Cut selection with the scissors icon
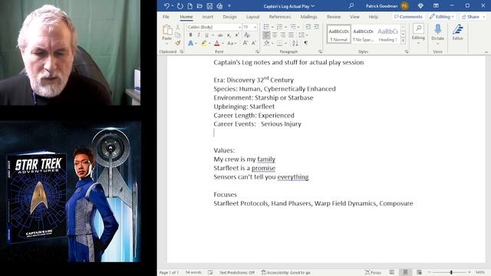491x276 pixels. click(178, 28)
